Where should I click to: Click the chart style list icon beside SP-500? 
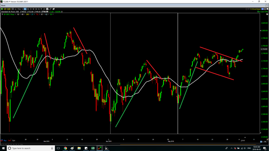pyautogui.click(x=13, y=9)
